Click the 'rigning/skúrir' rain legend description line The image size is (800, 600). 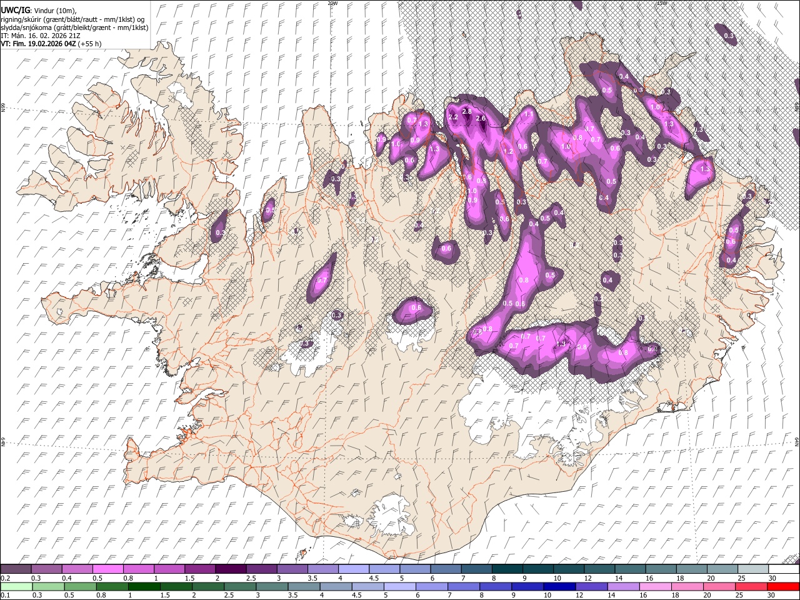coord(73,19)
